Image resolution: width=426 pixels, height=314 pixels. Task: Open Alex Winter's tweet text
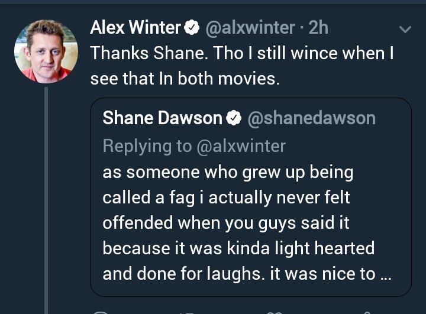point(241,65)
